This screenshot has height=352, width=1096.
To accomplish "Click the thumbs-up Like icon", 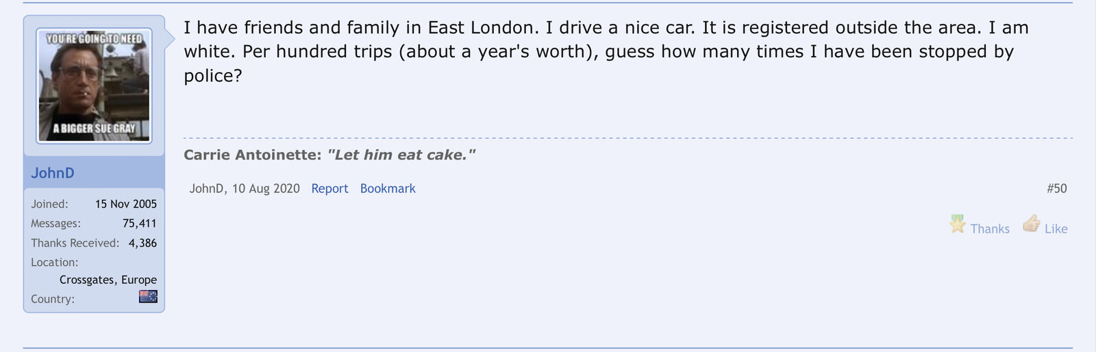I will pos(1032,224).
